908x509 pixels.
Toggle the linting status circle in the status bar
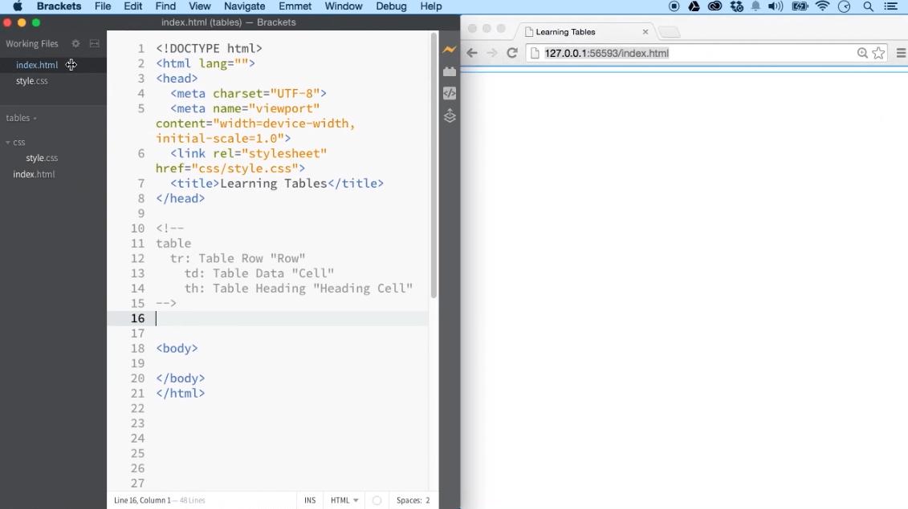(377, 499)
